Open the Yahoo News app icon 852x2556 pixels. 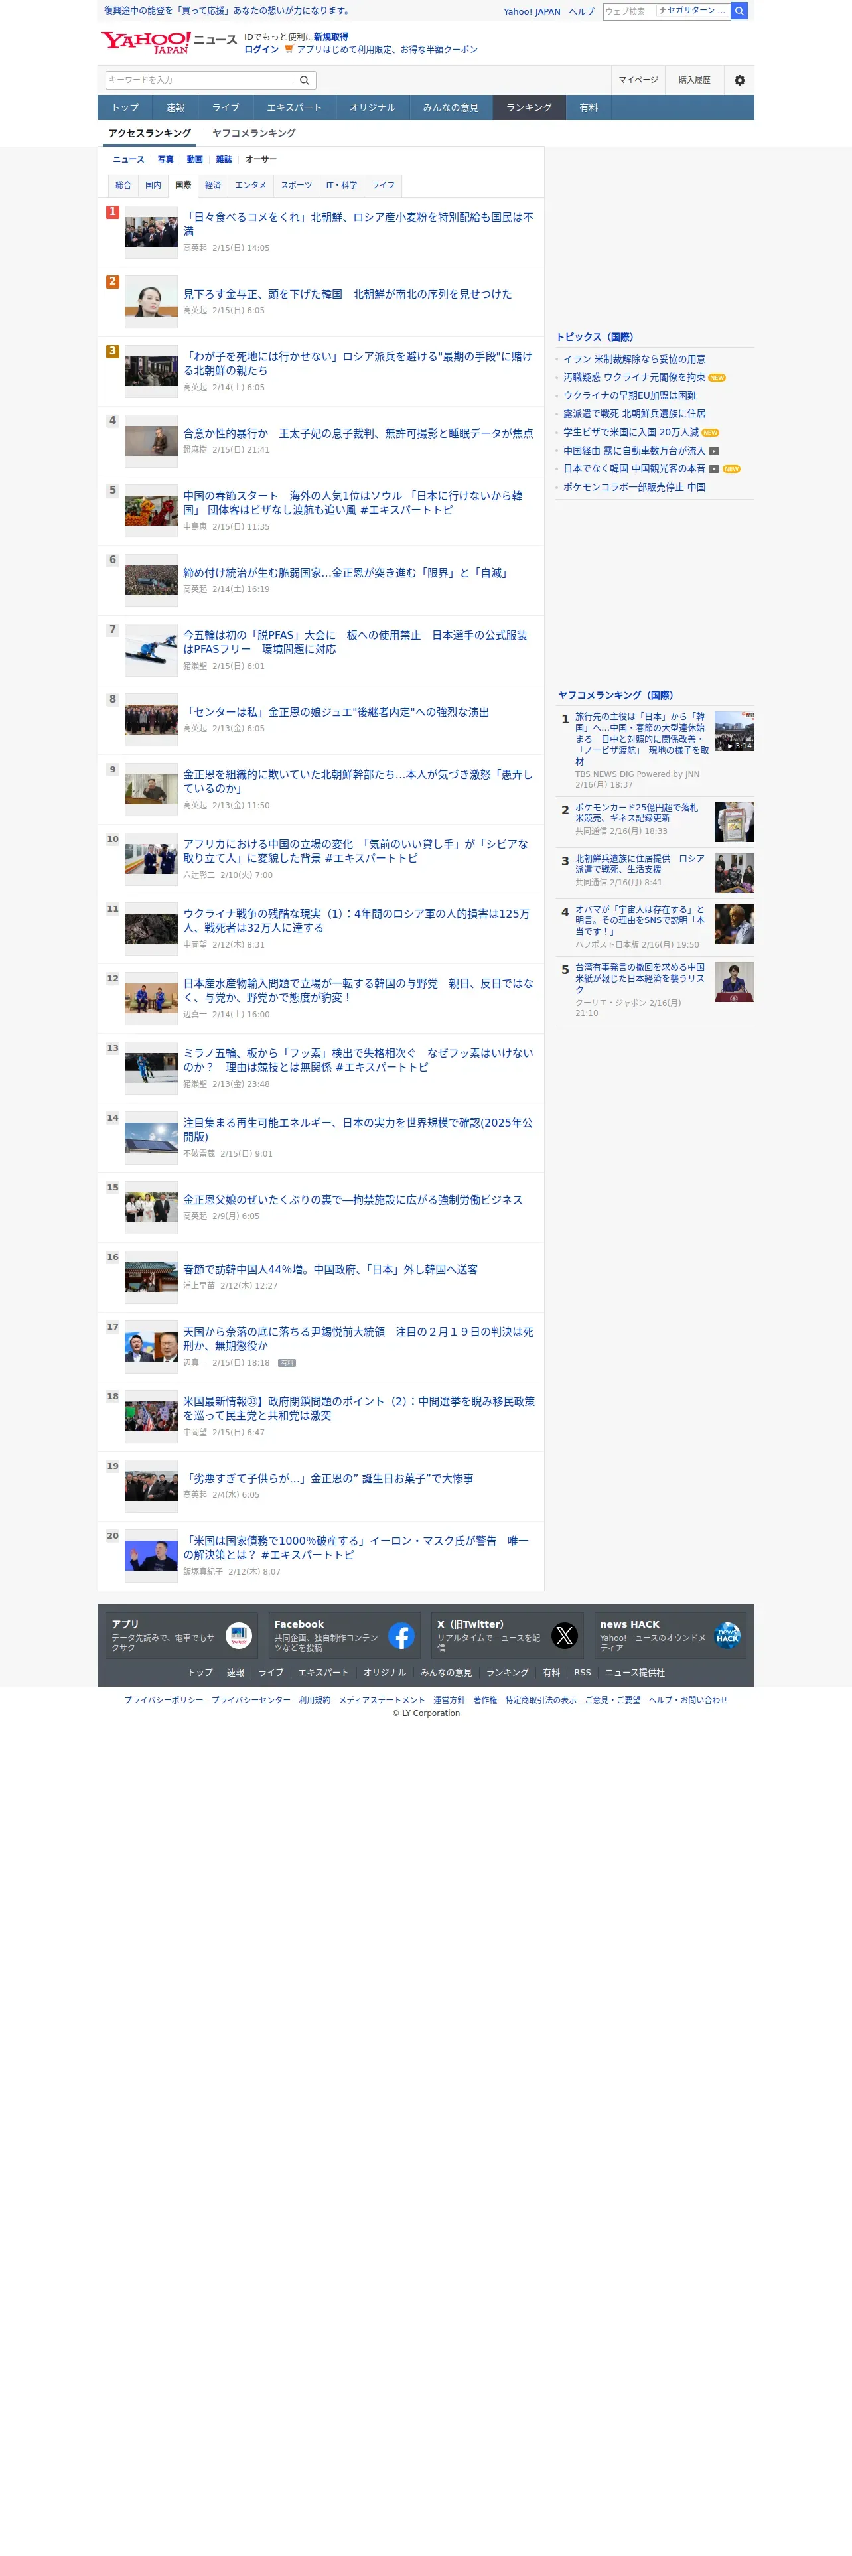(238, 1635)
